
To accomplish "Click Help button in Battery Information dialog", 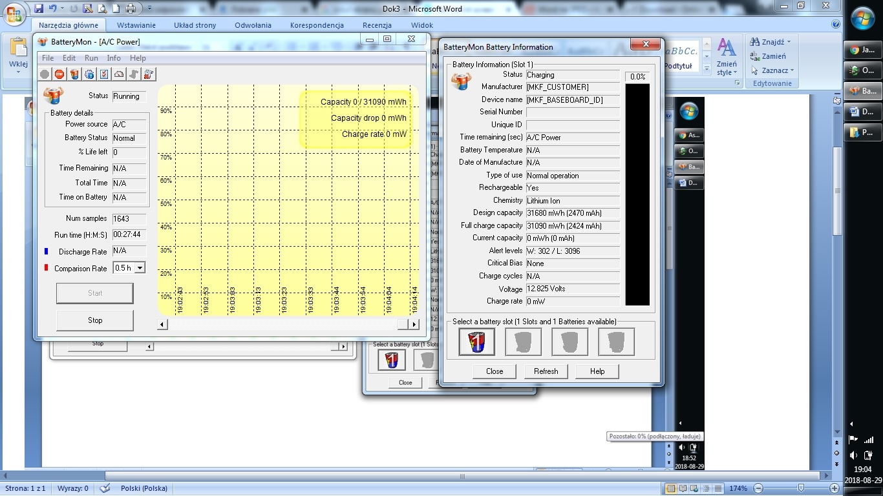I will click(597, 371).
